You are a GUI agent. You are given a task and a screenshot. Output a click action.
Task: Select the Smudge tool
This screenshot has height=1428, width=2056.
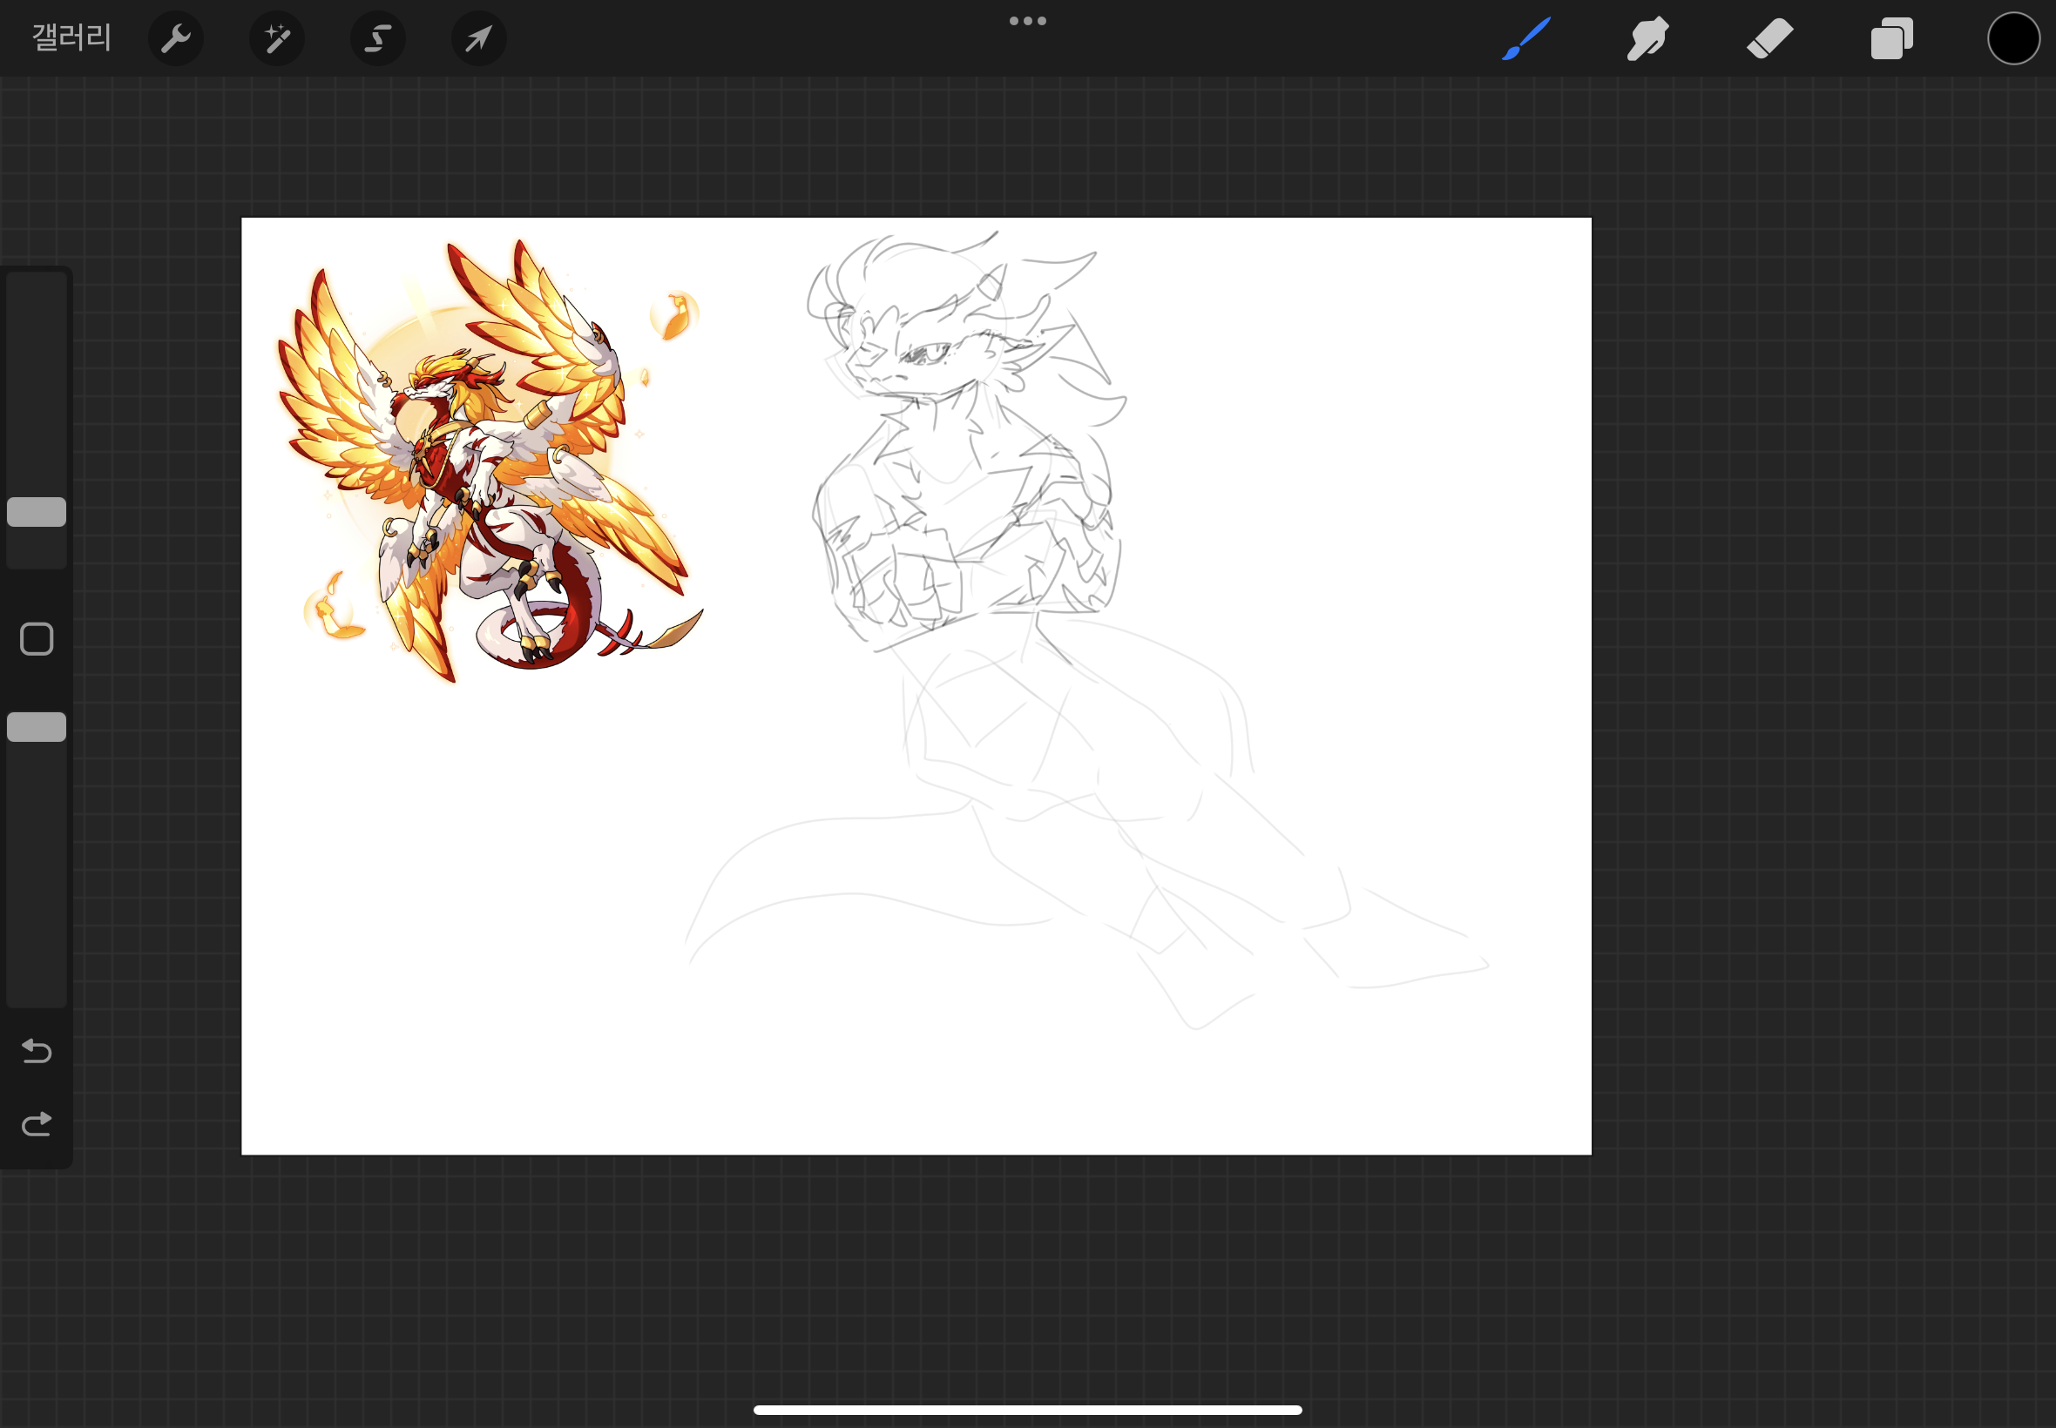1647,38
